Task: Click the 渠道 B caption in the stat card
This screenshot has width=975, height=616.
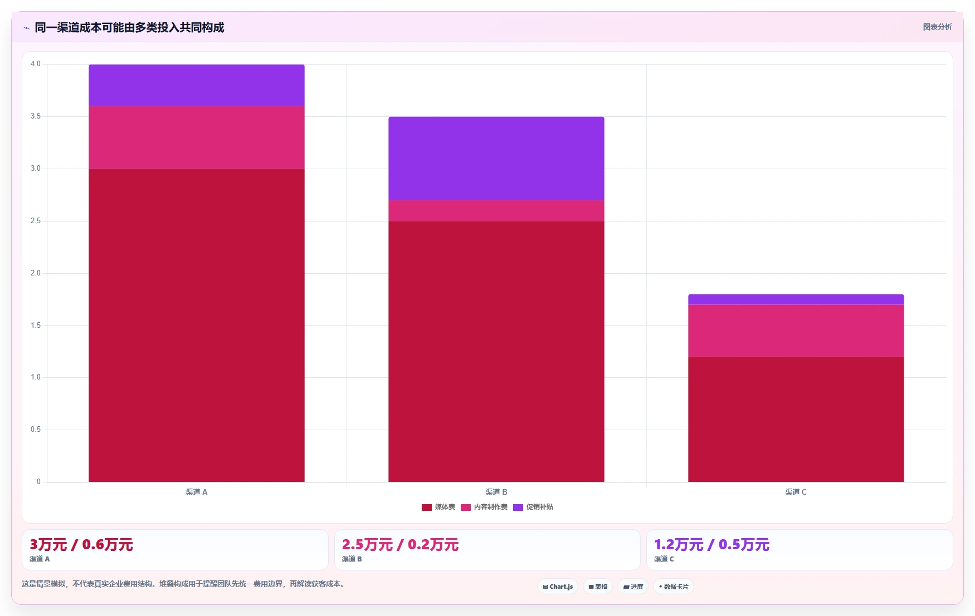Action: pyautogui.click(x=352, y=559)
